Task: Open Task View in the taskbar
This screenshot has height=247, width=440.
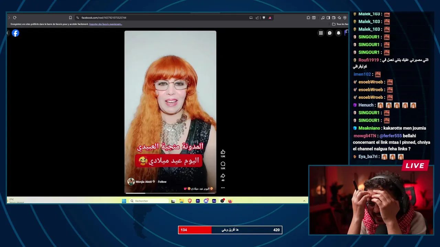Action: pos(173,201)
